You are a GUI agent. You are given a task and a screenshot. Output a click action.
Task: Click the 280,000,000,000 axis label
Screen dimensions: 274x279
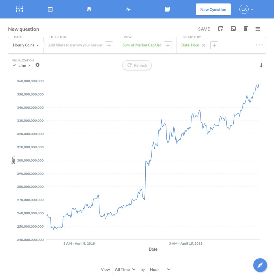coord(30,187)
